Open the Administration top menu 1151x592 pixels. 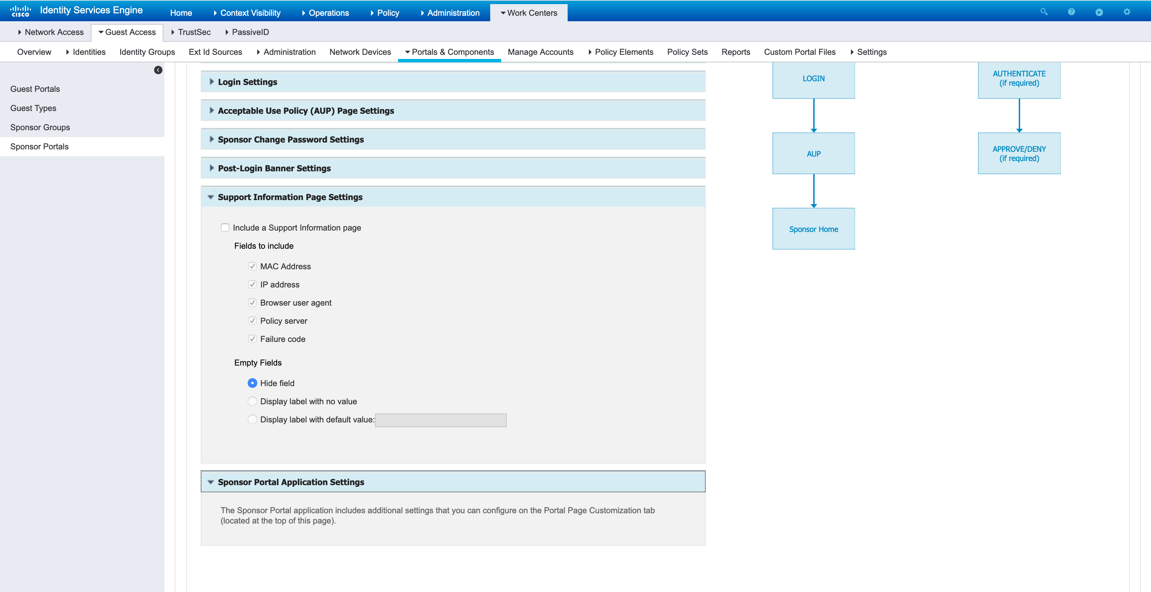450,13
